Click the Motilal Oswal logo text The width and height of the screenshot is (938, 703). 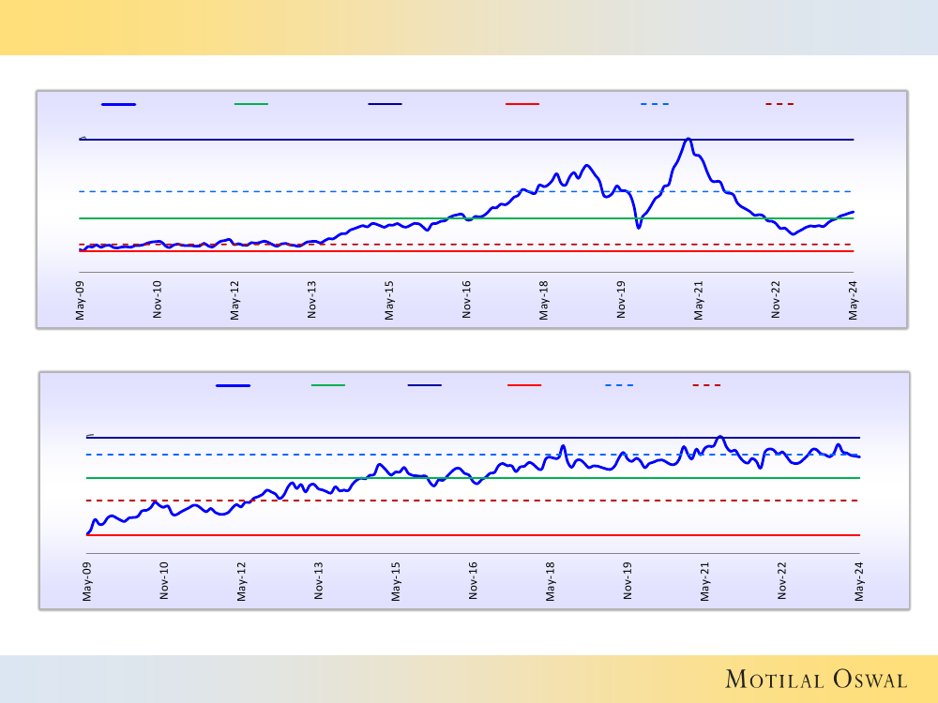(816, 680)
